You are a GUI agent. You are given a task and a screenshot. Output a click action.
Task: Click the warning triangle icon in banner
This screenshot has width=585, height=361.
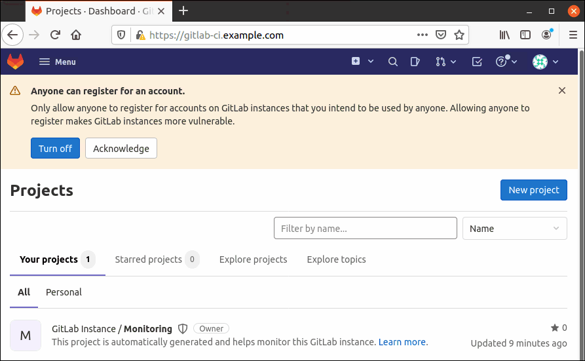click(x=15, y=90)
